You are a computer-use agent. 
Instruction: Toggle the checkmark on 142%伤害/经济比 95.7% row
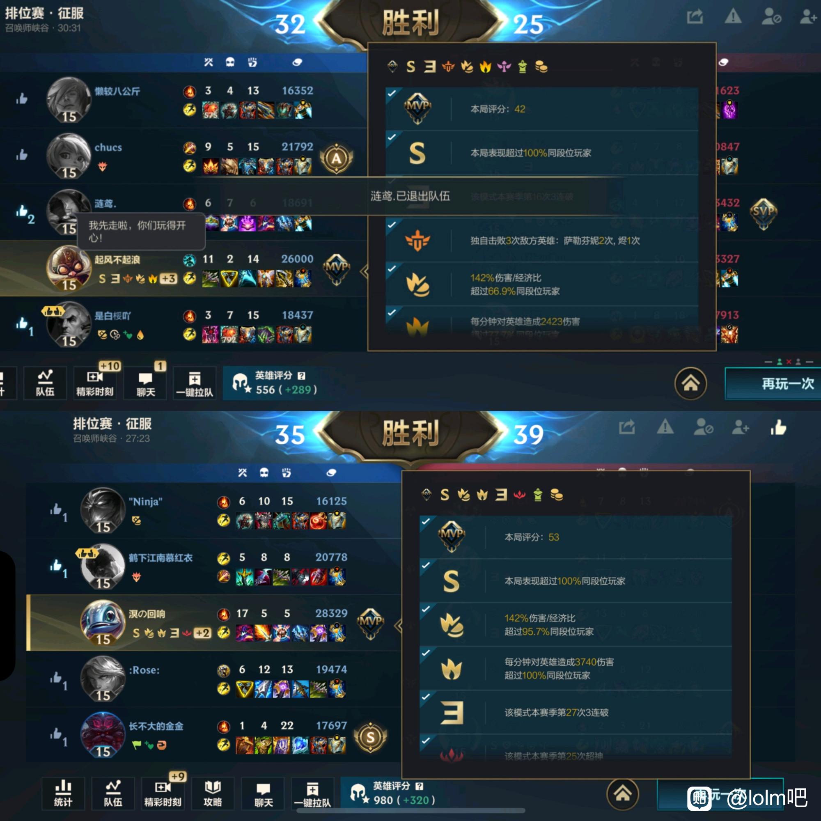point(426,609)
